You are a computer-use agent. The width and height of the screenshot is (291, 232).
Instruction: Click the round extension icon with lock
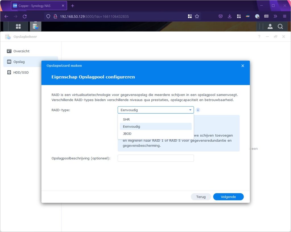click(x=257, y=16)
